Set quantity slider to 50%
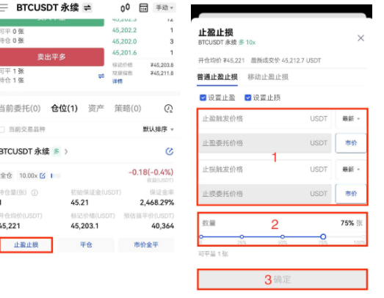The image size is (384, 298). (283, 237)
